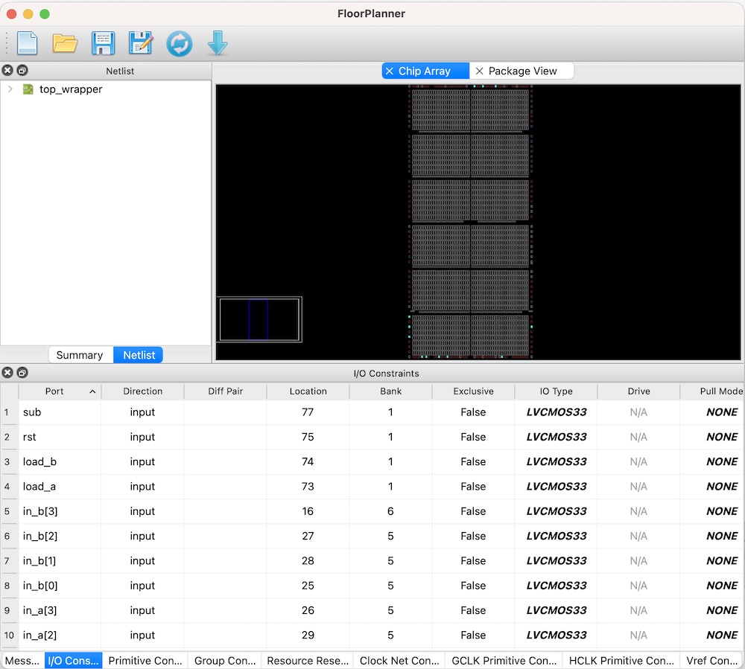Close the I/O Constraints panel
The image size is (745, 669).
tap(7, 373)
